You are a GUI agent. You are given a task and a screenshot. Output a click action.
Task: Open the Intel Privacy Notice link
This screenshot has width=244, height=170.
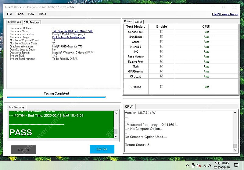click(x=225, y=14)
